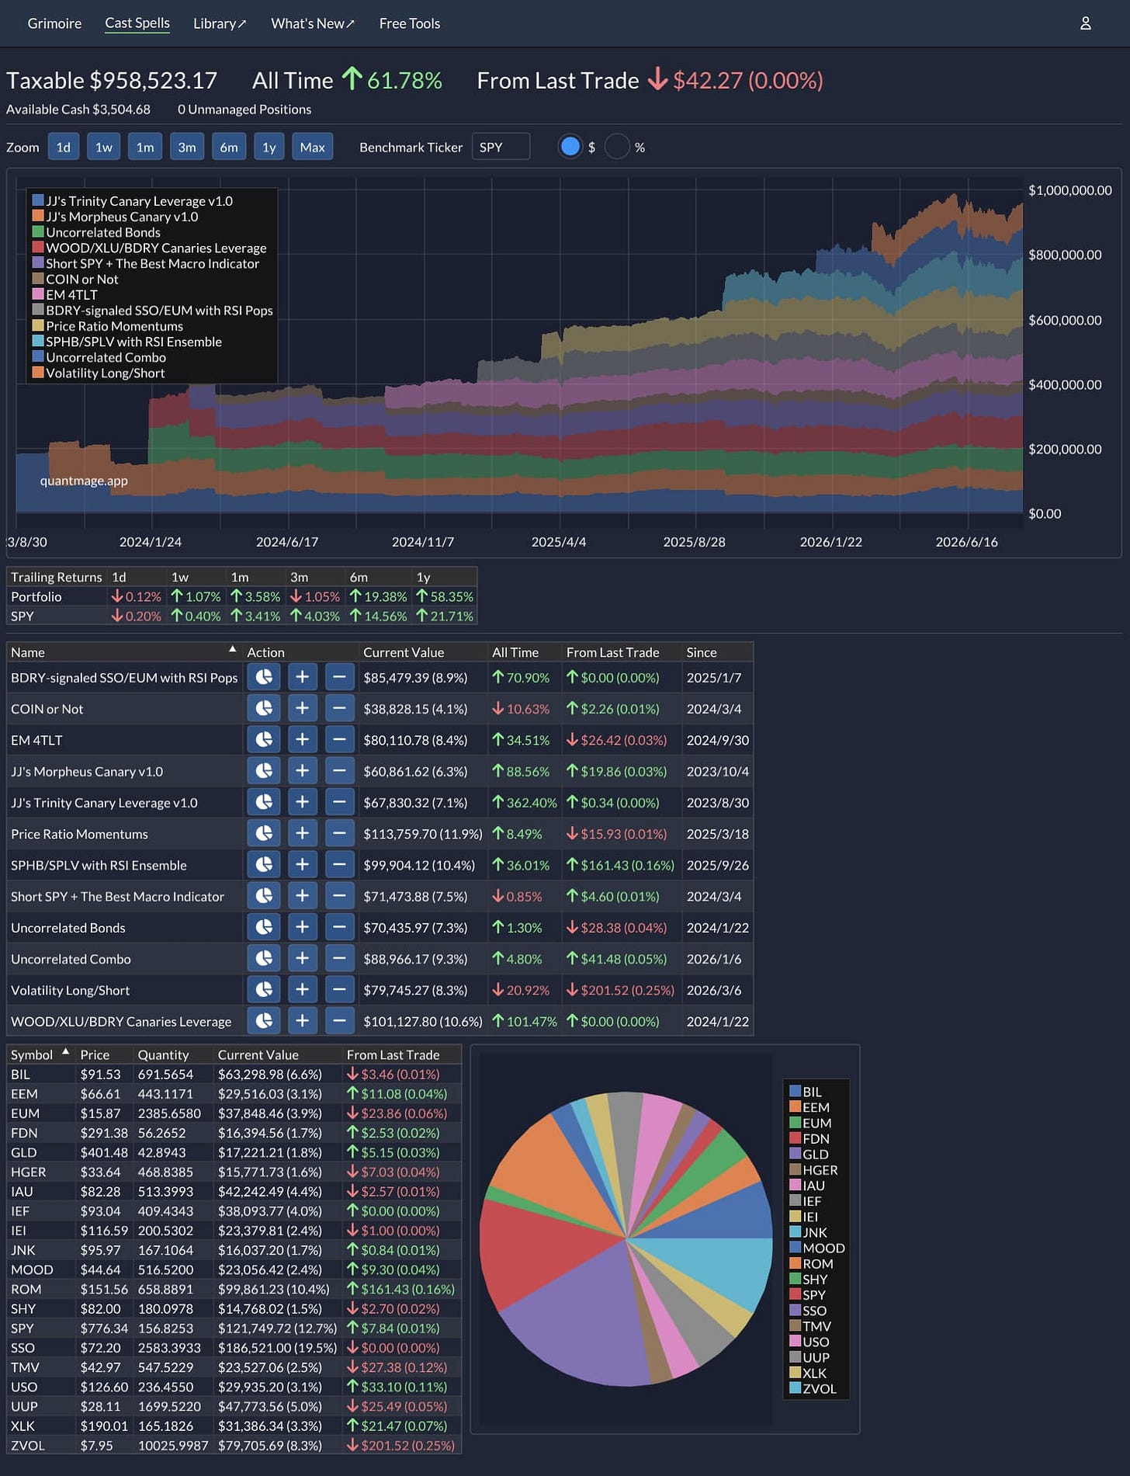
Task: Toggle JJ's Trinity Canary Leverage legend swatch
Action: point(37,200)
